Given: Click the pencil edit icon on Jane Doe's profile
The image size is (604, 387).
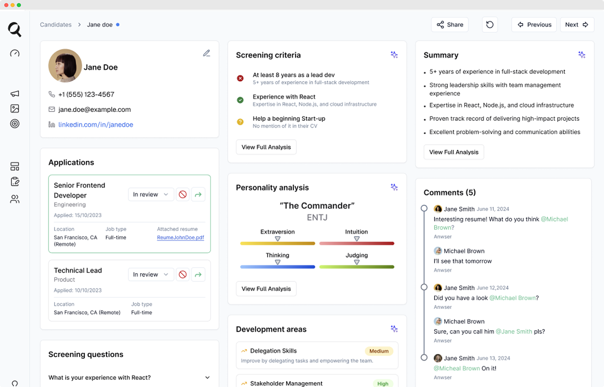Looking at the screenshot, I should pos(206,53).
